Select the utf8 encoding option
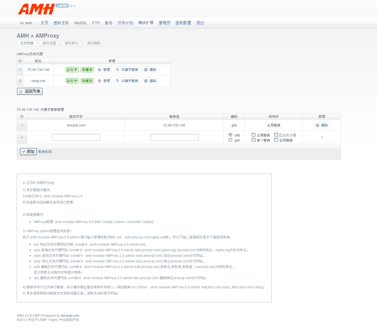377x333 pixels. coord(231,135)
